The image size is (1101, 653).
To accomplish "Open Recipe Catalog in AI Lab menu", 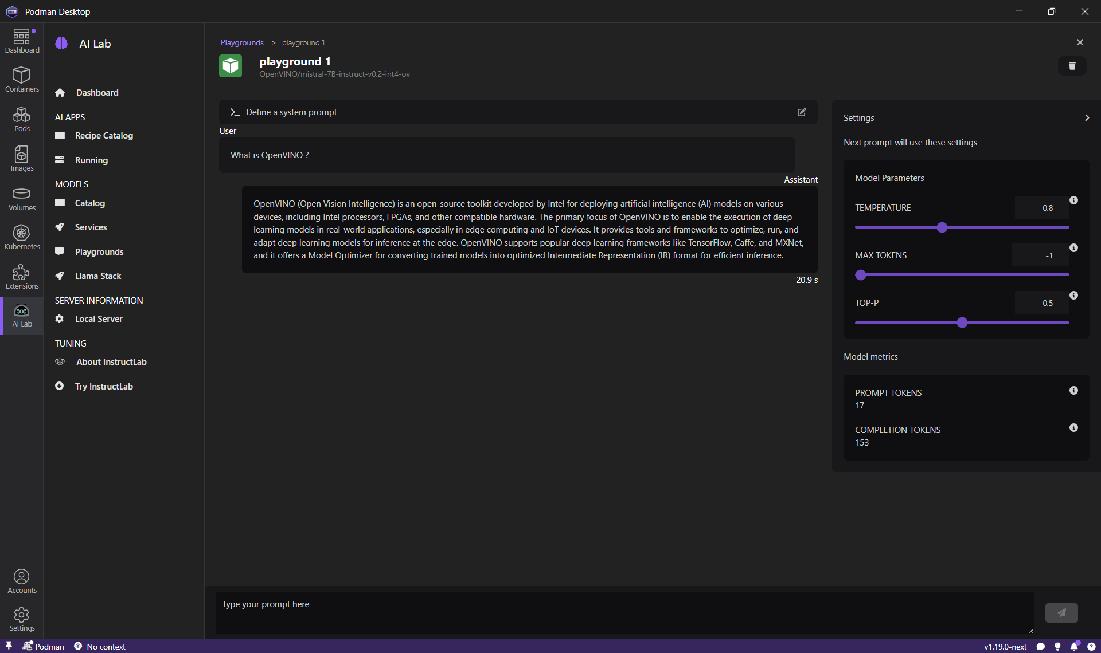I will click(x=104, y=136).
